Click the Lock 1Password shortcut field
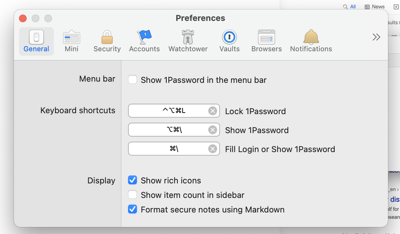This screenshot has width=400, height=234. (x=168, y=111)
